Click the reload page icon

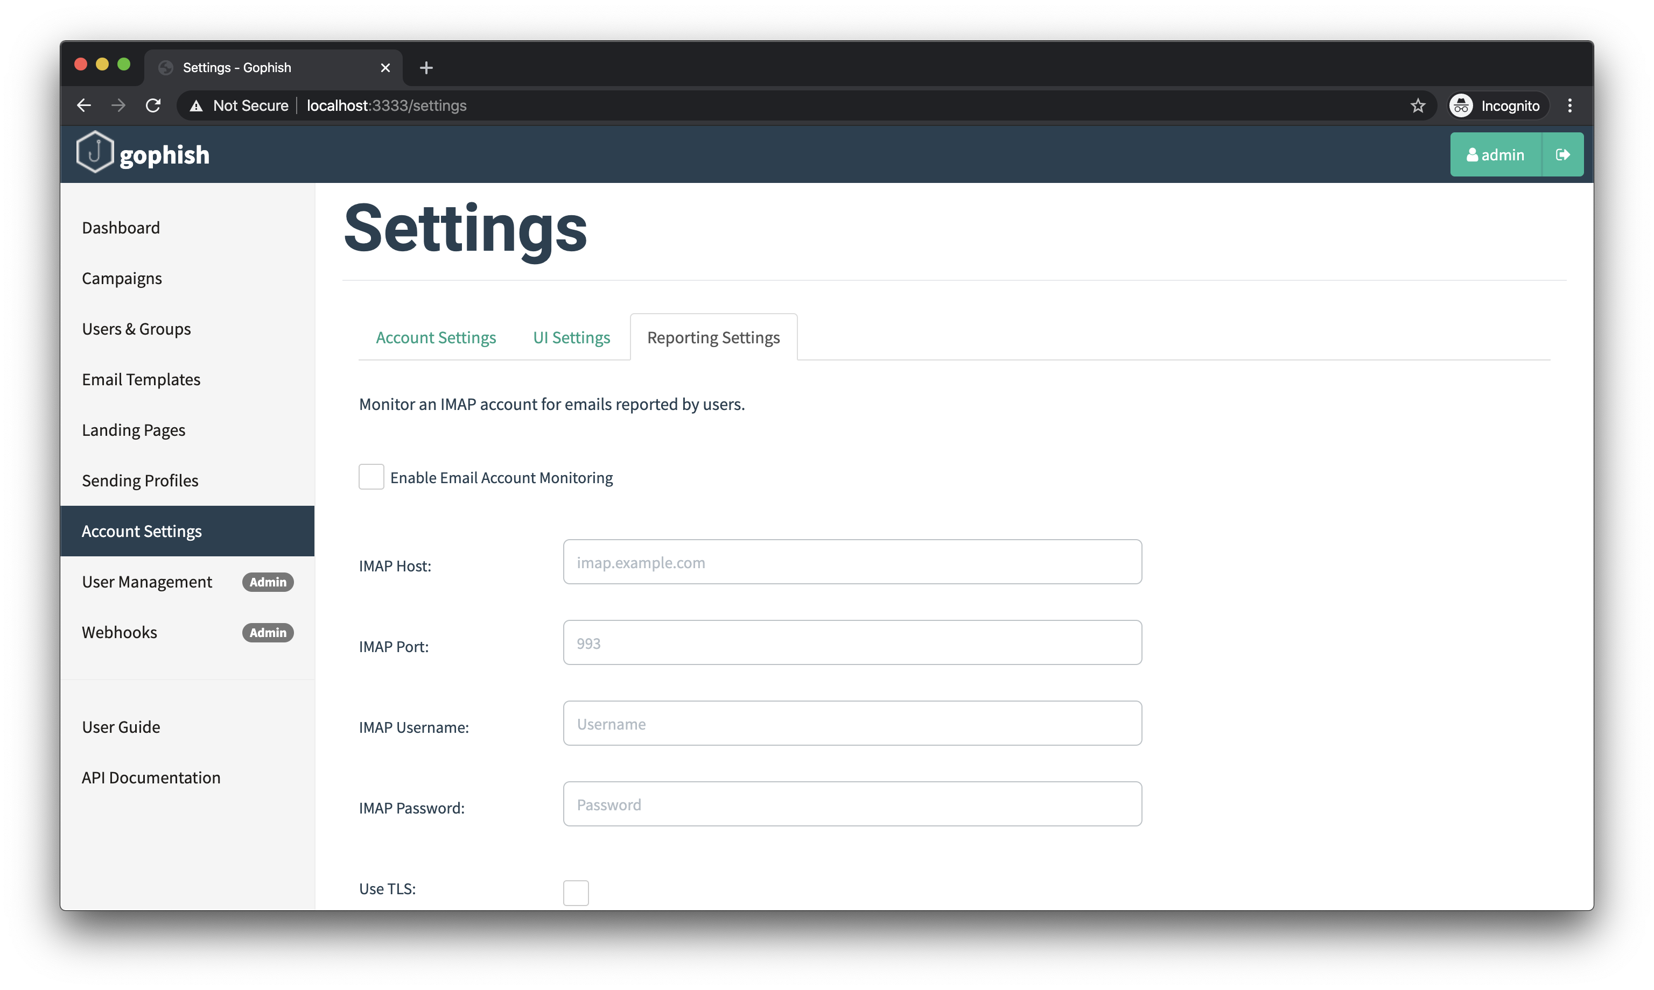pyautogui.click(x=153, y=105)
